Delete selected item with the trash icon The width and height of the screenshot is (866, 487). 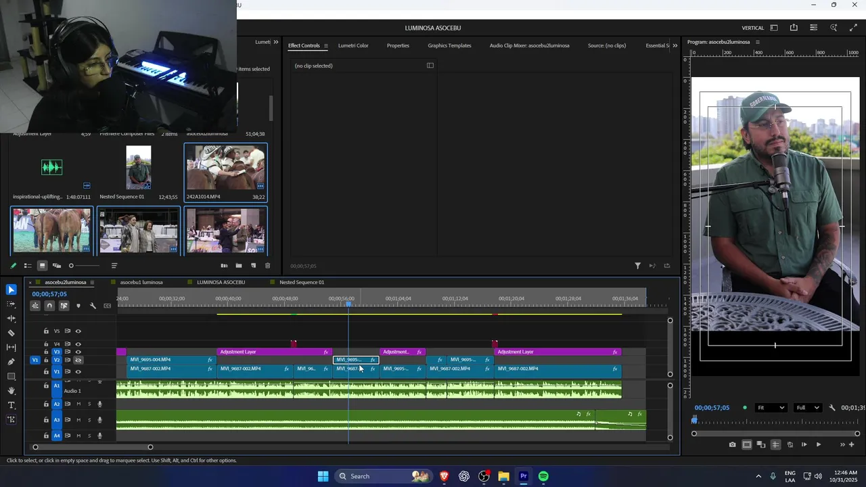click(267, 266)
